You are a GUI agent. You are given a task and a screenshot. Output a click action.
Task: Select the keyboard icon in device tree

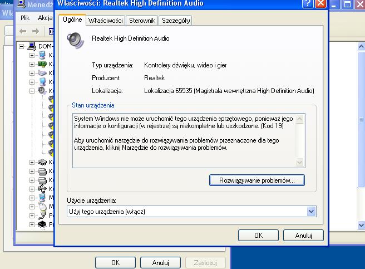point(42,73)
